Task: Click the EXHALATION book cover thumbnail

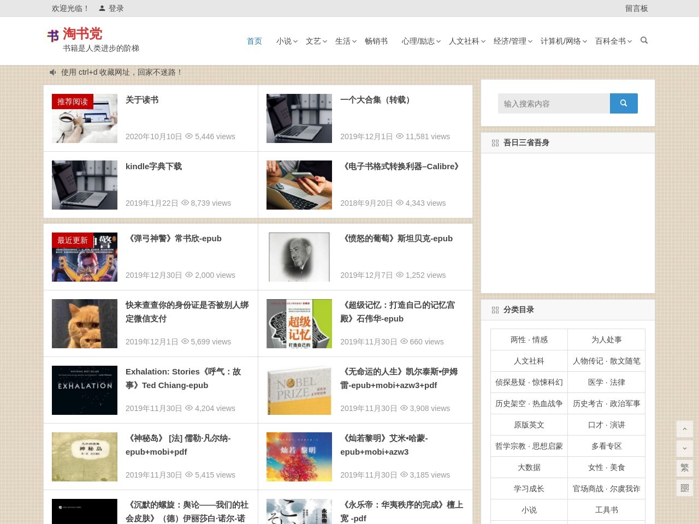Action: [x=85, y=390]
